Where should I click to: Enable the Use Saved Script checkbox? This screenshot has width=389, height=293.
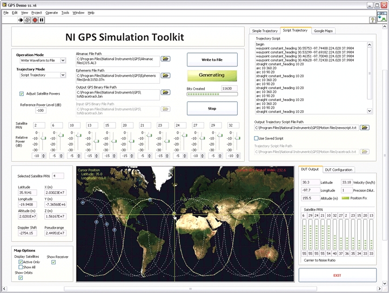click(x=257, y=138)
